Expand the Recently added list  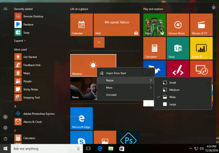pyautogui.click(x=20, y=41)
